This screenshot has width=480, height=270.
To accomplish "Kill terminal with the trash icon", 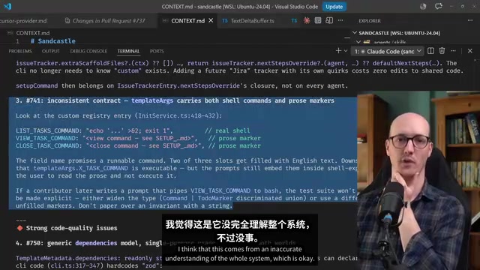I will pos(442,51).
